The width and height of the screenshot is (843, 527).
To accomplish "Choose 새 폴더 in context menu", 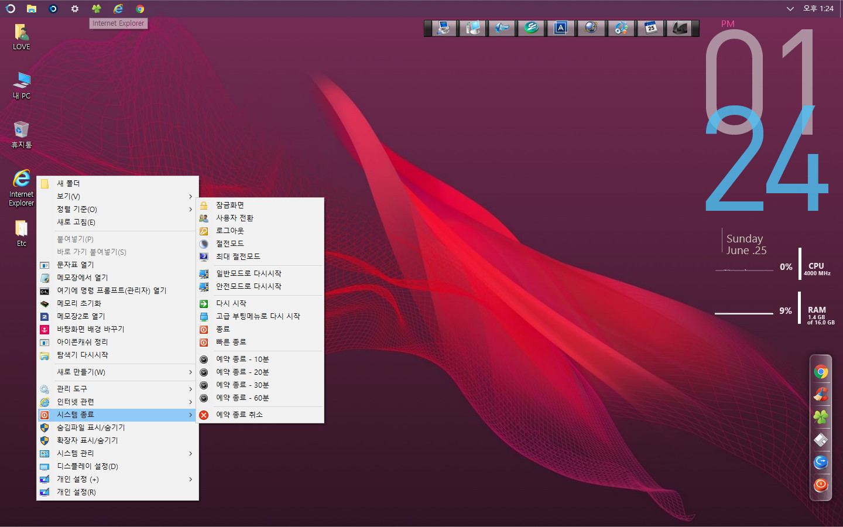I will tap(117, 183).
